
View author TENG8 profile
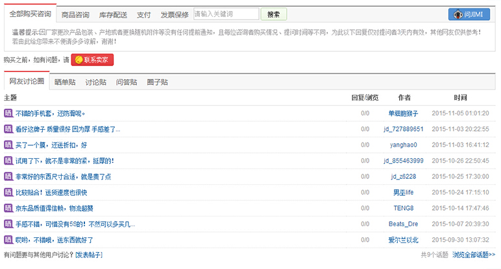404,208
